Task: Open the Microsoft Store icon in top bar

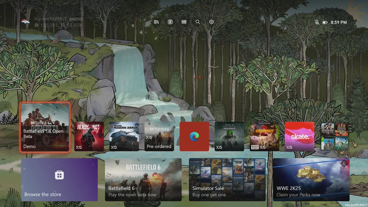Action: click(170, 22)
